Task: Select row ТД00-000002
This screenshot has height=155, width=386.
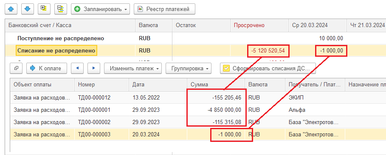Action: tap(198, 122)
